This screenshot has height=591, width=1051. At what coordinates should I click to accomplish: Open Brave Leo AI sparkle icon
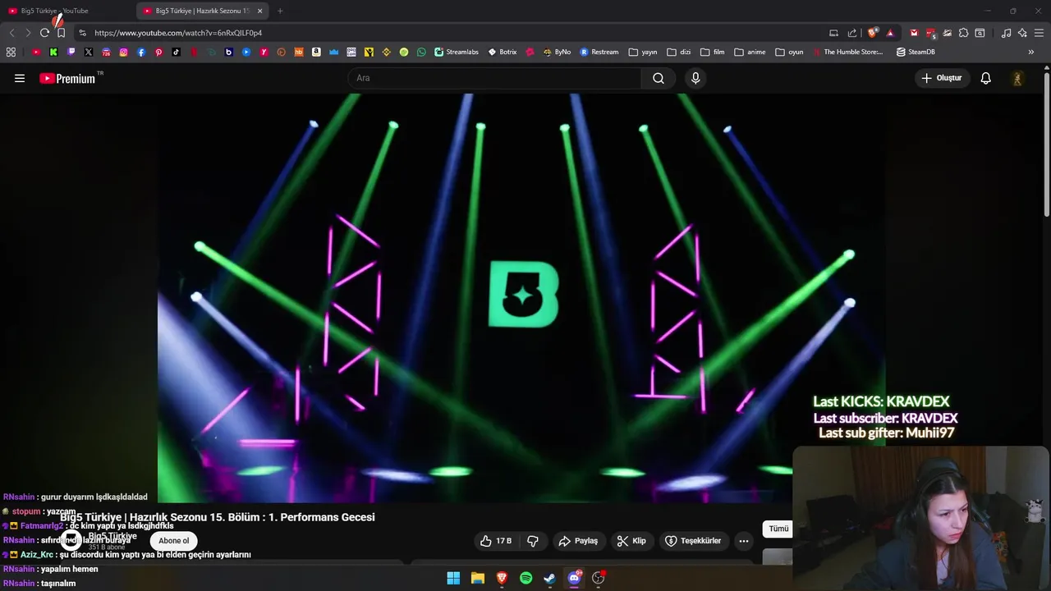pyautogui.click(x=1022, y=33)
